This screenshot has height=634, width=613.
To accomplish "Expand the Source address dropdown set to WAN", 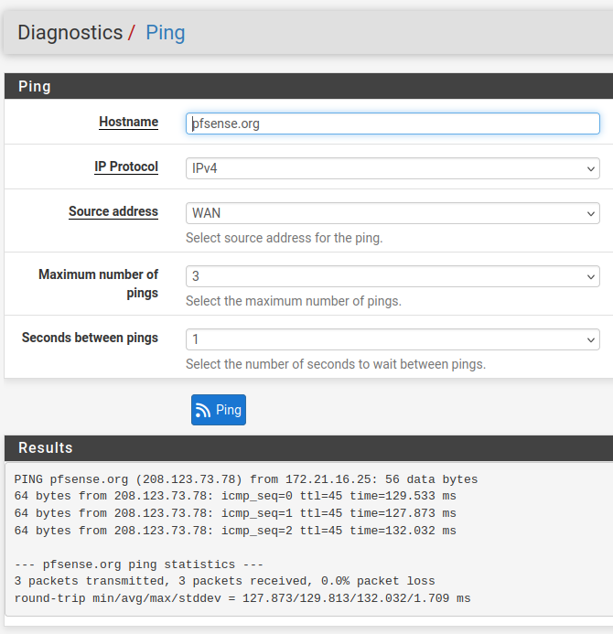I will [x=393, y=213].
